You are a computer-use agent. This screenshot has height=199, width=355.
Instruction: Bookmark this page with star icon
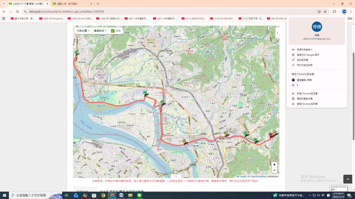pyautogui.click(x=325, y=11)
